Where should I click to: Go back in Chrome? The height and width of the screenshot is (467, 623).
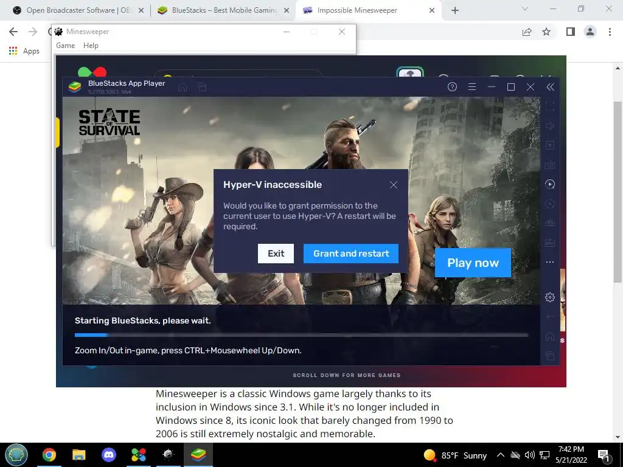click(13, 32)
